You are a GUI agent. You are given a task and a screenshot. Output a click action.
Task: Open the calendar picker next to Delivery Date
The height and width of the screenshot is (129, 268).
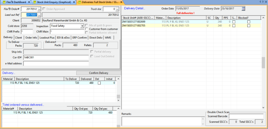[243, 9]
